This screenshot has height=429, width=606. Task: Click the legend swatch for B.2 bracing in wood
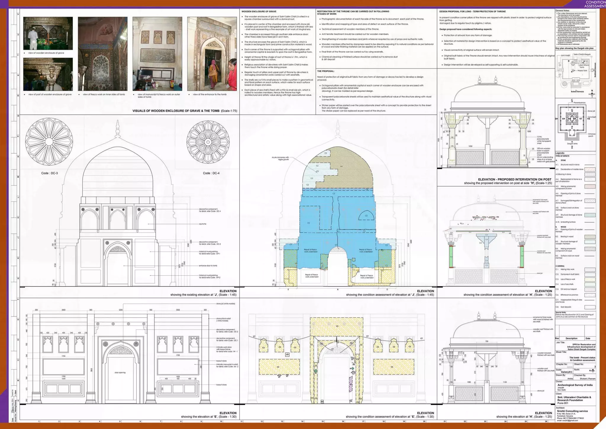[590, 237]
